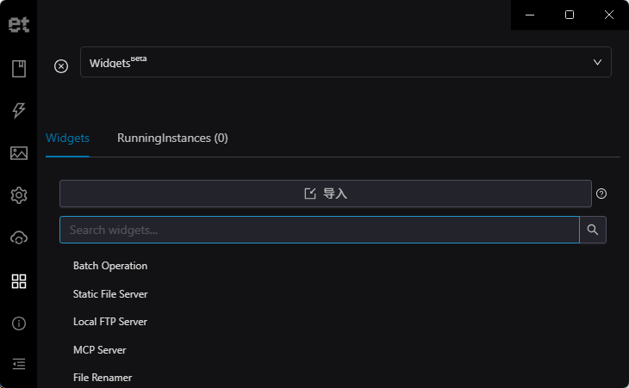Open terminal background image icon
The image size is (629, 388).
[19, 153]
